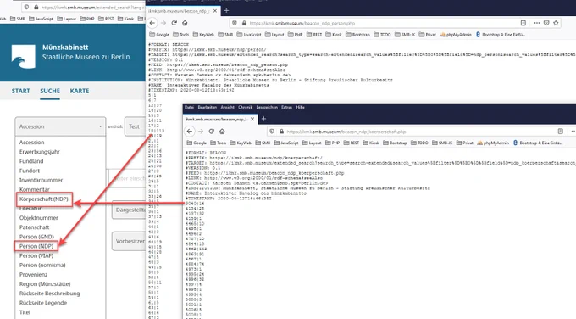This screenshot has width=576, height=319.
Task: Open TODO bookmark folder in person window
Action: (382, 35)
